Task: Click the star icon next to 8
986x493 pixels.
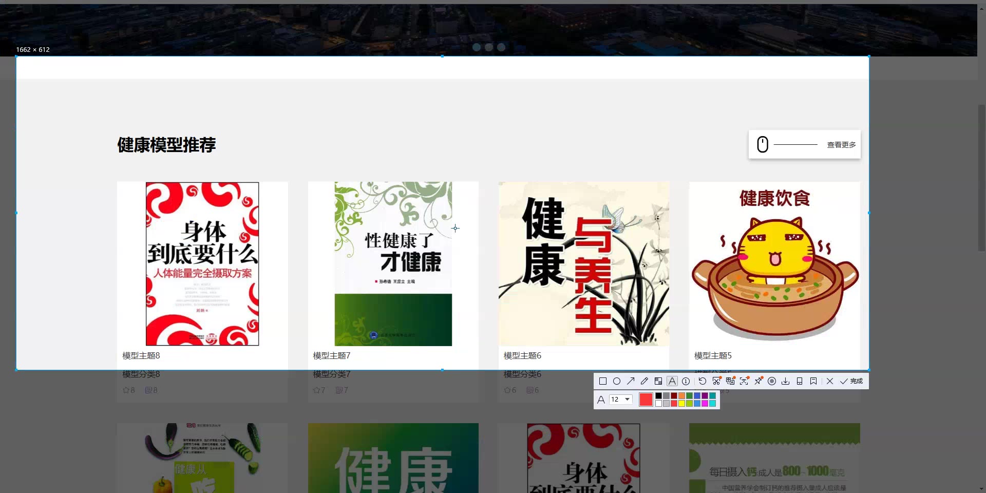Action: (126, 390)
